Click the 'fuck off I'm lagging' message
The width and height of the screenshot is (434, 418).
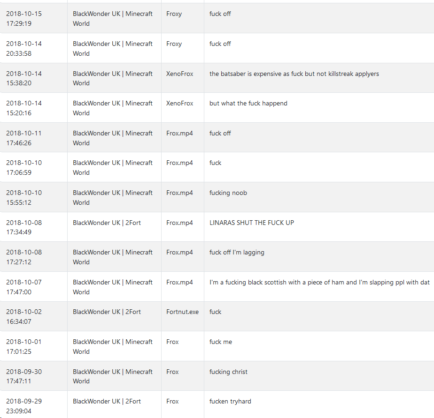(237, 252)
